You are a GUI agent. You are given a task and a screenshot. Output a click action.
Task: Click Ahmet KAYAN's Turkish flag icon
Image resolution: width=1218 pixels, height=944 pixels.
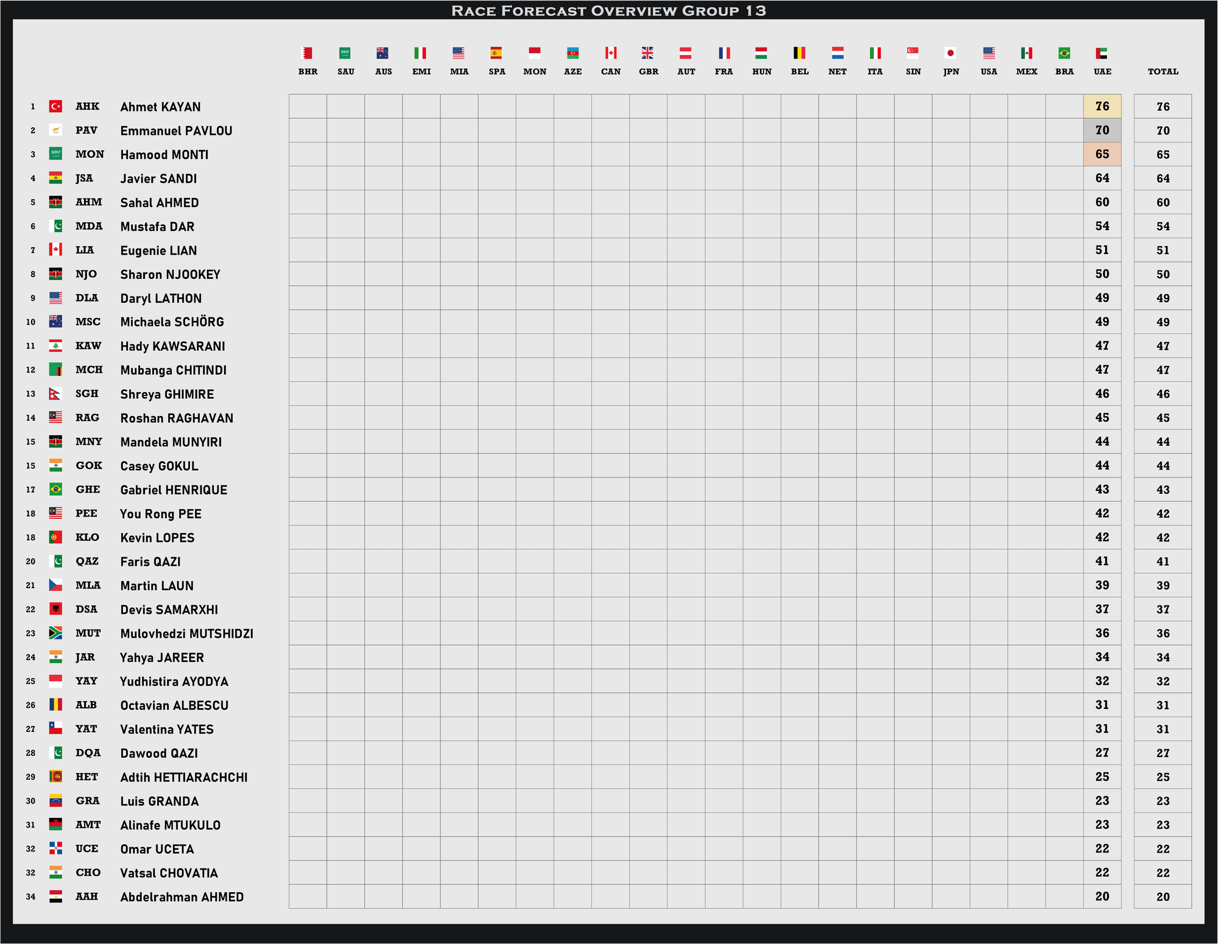click(55, 107)
